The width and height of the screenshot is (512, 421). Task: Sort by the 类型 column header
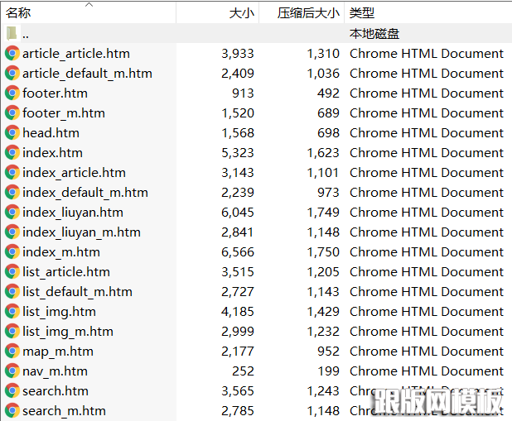[362, 13]
